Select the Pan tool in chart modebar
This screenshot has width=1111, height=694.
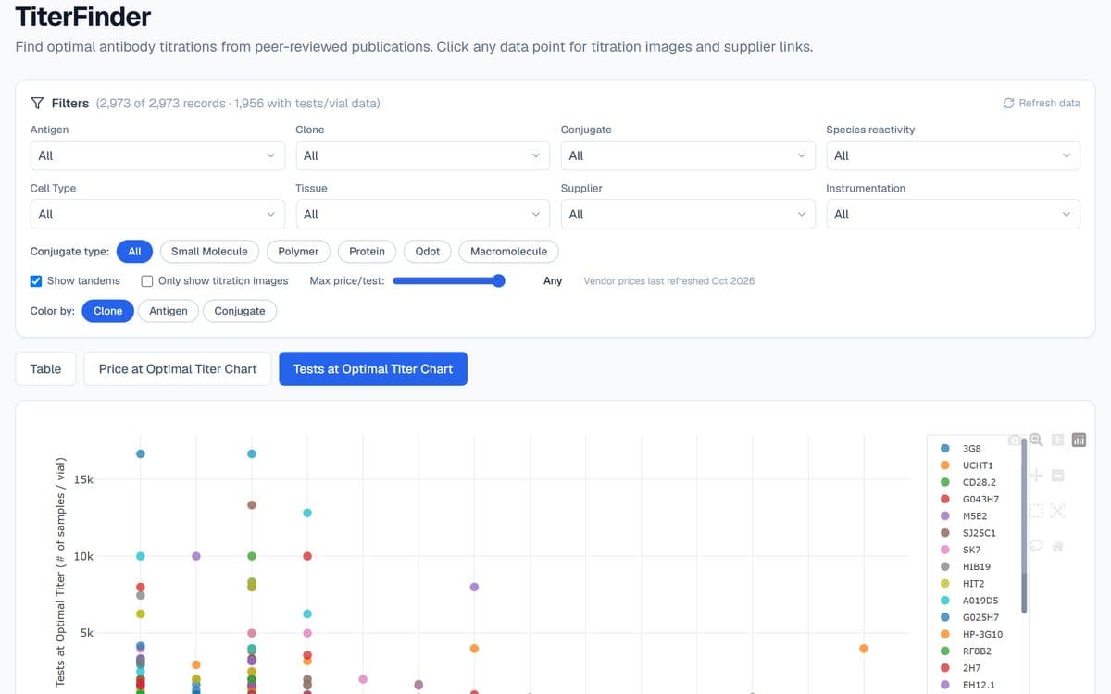pyautogui.click(x=1036, y=476)
